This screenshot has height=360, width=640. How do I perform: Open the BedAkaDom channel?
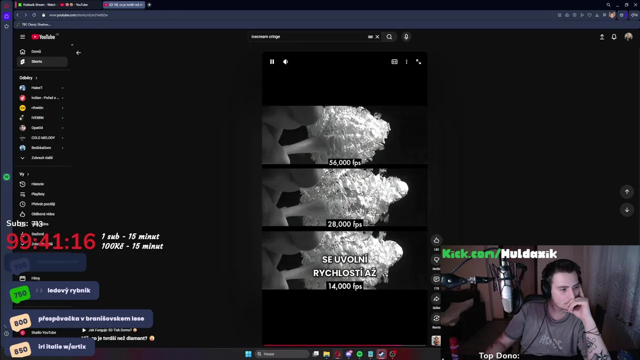[x=42, y=148]
